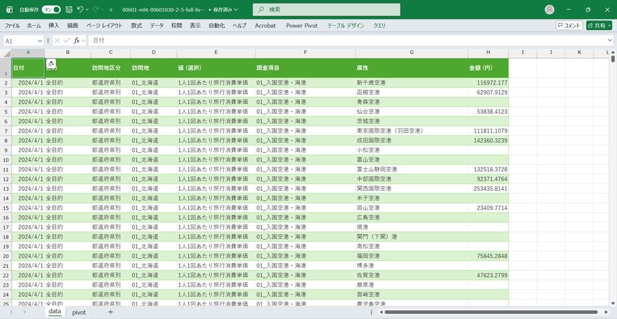Click the 共有 share button

click(x=599, y=25)
